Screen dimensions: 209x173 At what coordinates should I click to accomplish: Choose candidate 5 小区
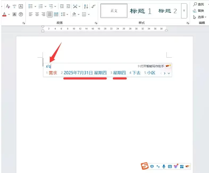tap(150, 73)
